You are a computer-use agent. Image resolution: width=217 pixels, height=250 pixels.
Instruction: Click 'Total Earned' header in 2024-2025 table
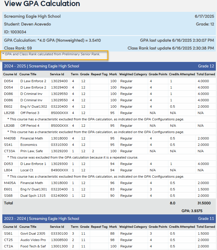coord(206,74)
